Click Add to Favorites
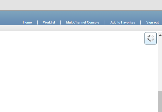The image size is (162, 112). coord(123,22)
